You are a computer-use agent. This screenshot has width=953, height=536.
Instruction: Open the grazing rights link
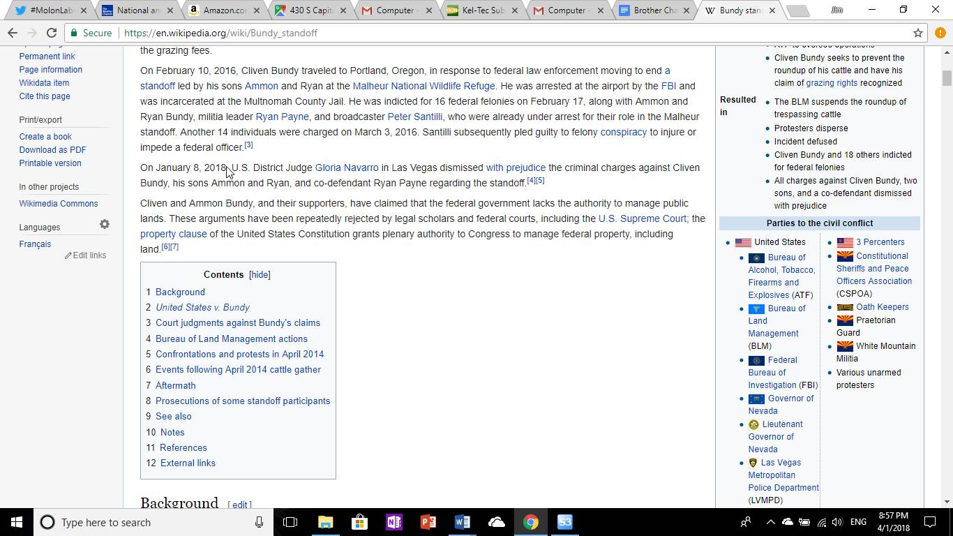click(x=832, y=82)
